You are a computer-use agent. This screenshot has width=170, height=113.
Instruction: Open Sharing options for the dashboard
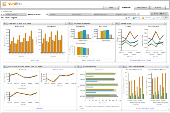click(x=134, y=18)
